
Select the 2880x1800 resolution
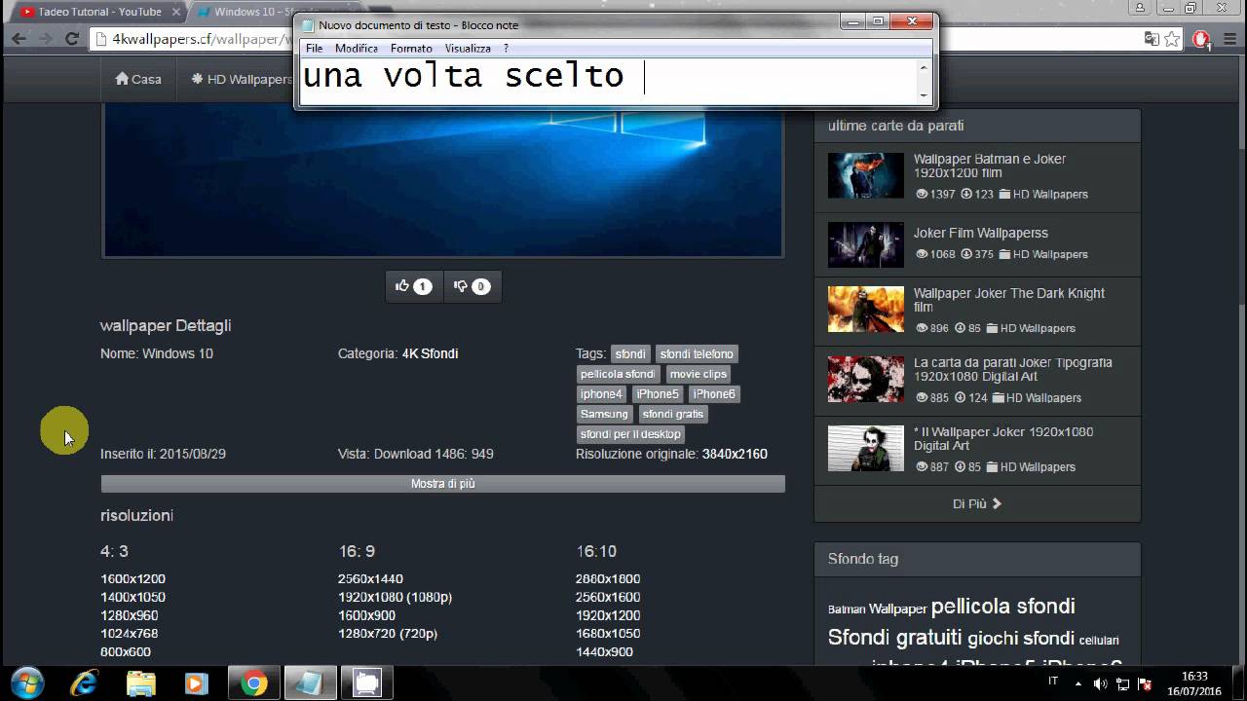tap(608, 579)
